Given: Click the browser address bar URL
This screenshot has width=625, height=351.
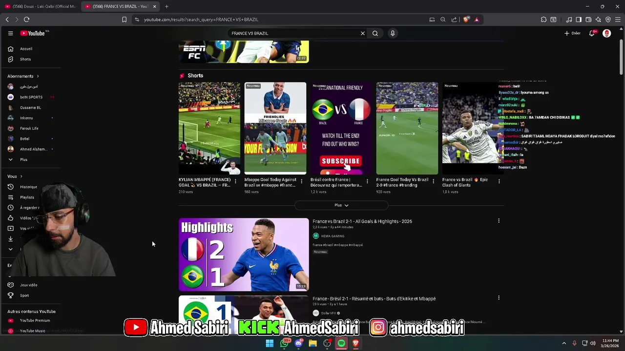Looking at the screenshot, I should coord(201,19).
